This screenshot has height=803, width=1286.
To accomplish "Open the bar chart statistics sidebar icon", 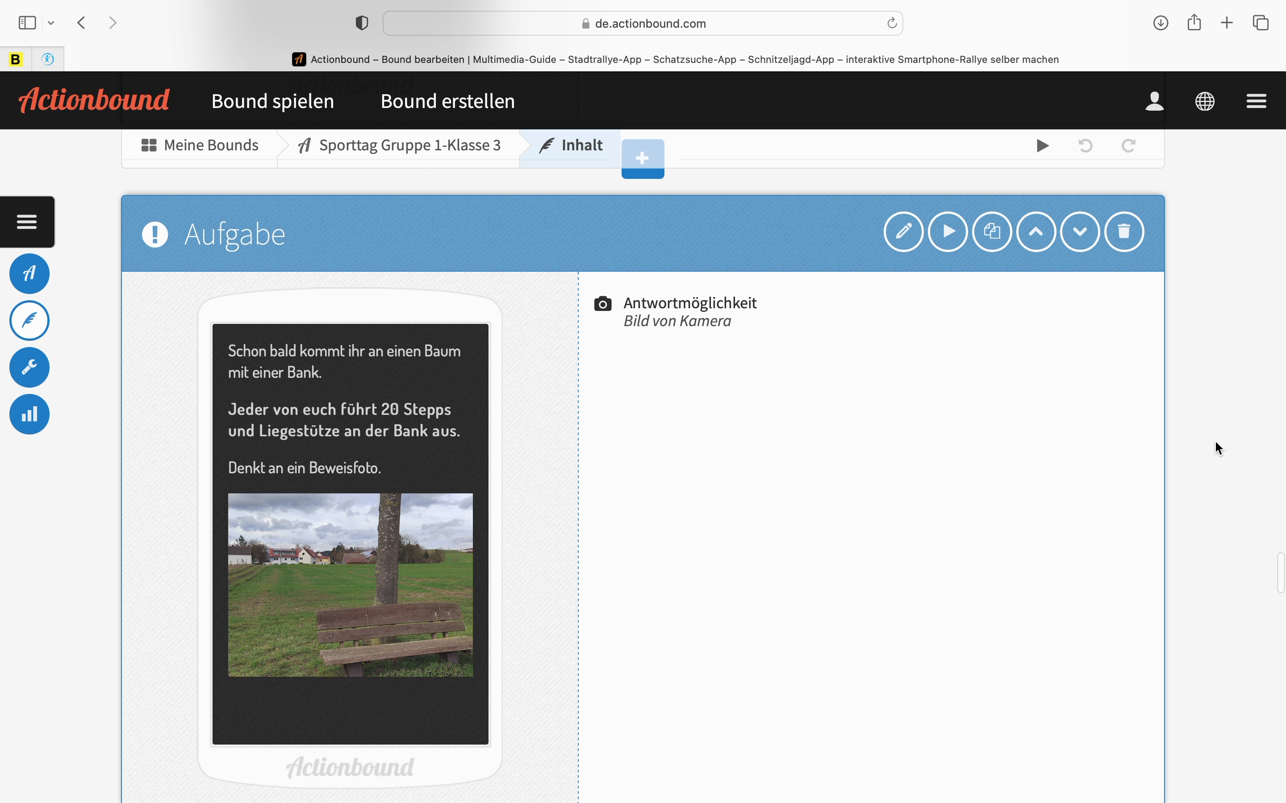I will [x=29, y=414].
